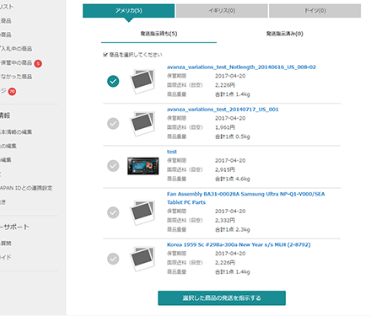Open 本情報の編集 sidebar link
Screen dimensions: 371x316
16,132
